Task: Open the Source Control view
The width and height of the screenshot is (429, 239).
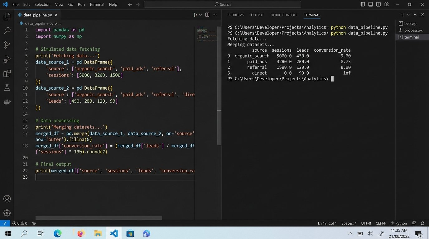Action: (x=7, y=45)
